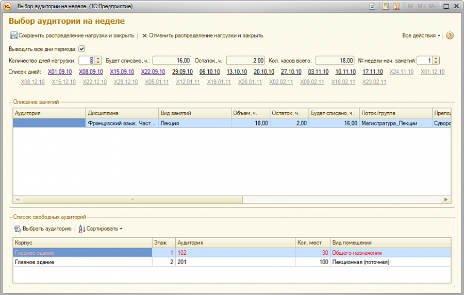This screenshot has height=295, width=464.
Task: Click the M+ memory add button
Action: point(421,7)
